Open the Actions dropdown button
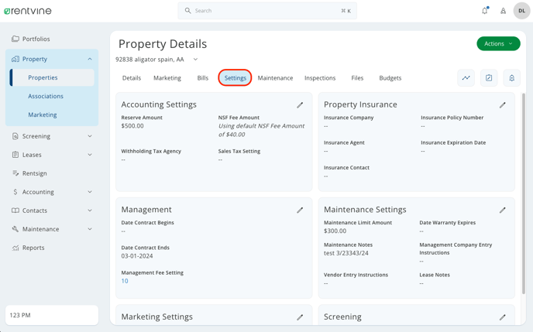This screenshot has width=533, height=332. [x=498, y=44]
